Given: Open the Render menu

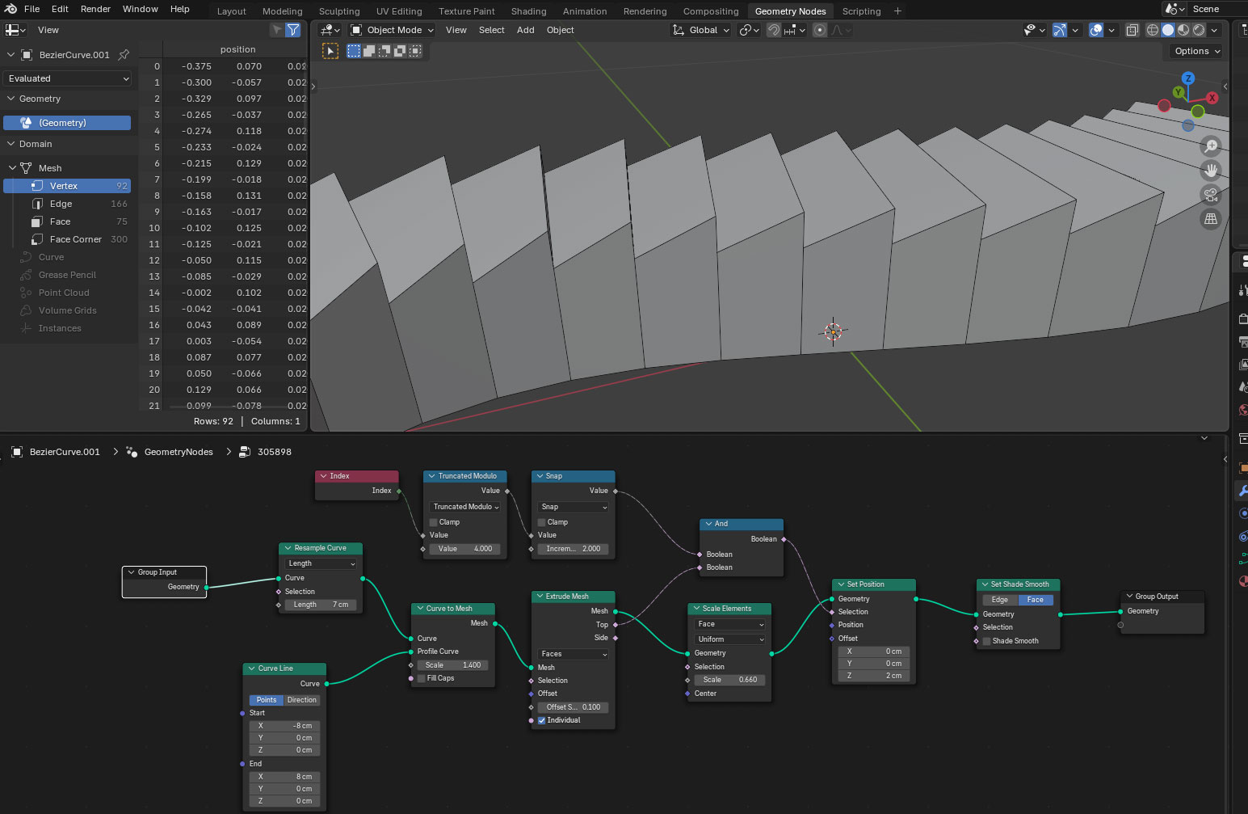Looking at the screenshot, I should pyautogui.click(x=95, y=9).
